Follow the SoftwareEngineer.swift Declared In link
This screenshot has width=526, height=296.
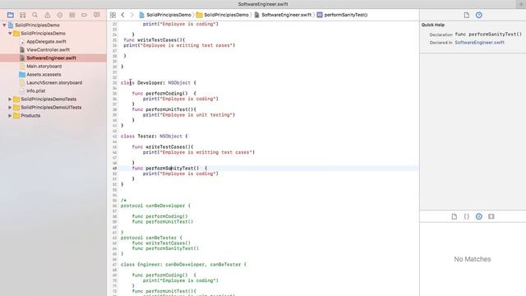click(479, 43)
